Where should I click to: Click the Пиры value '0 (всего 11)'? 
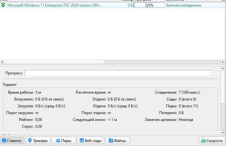click(188, 106)
